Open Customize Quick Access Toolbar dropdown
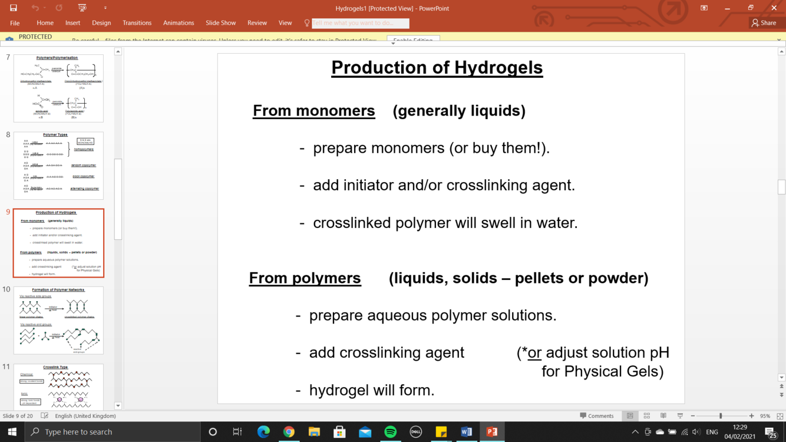The width and height of the screenshot is (786, 442). tap(105, 8)
